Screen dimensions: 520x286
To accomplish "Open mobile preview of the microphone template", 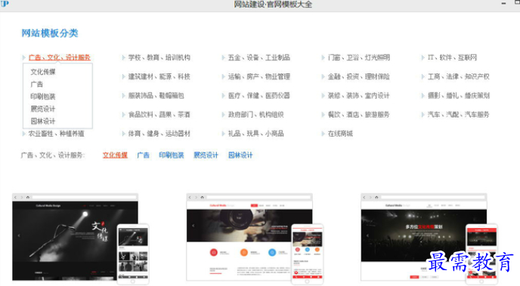I will pyautogui.click(x=133, y=254).
